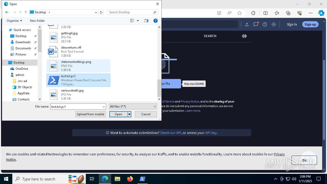Toggle light/dark theme sun icon
Viewport: 327px width, 184px height.
pos(274,25)
